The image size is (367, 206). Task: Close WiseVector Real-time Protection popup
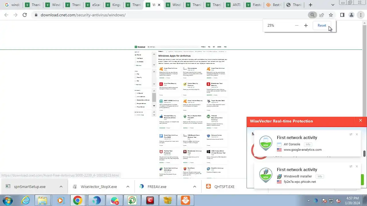click(360, 120)
